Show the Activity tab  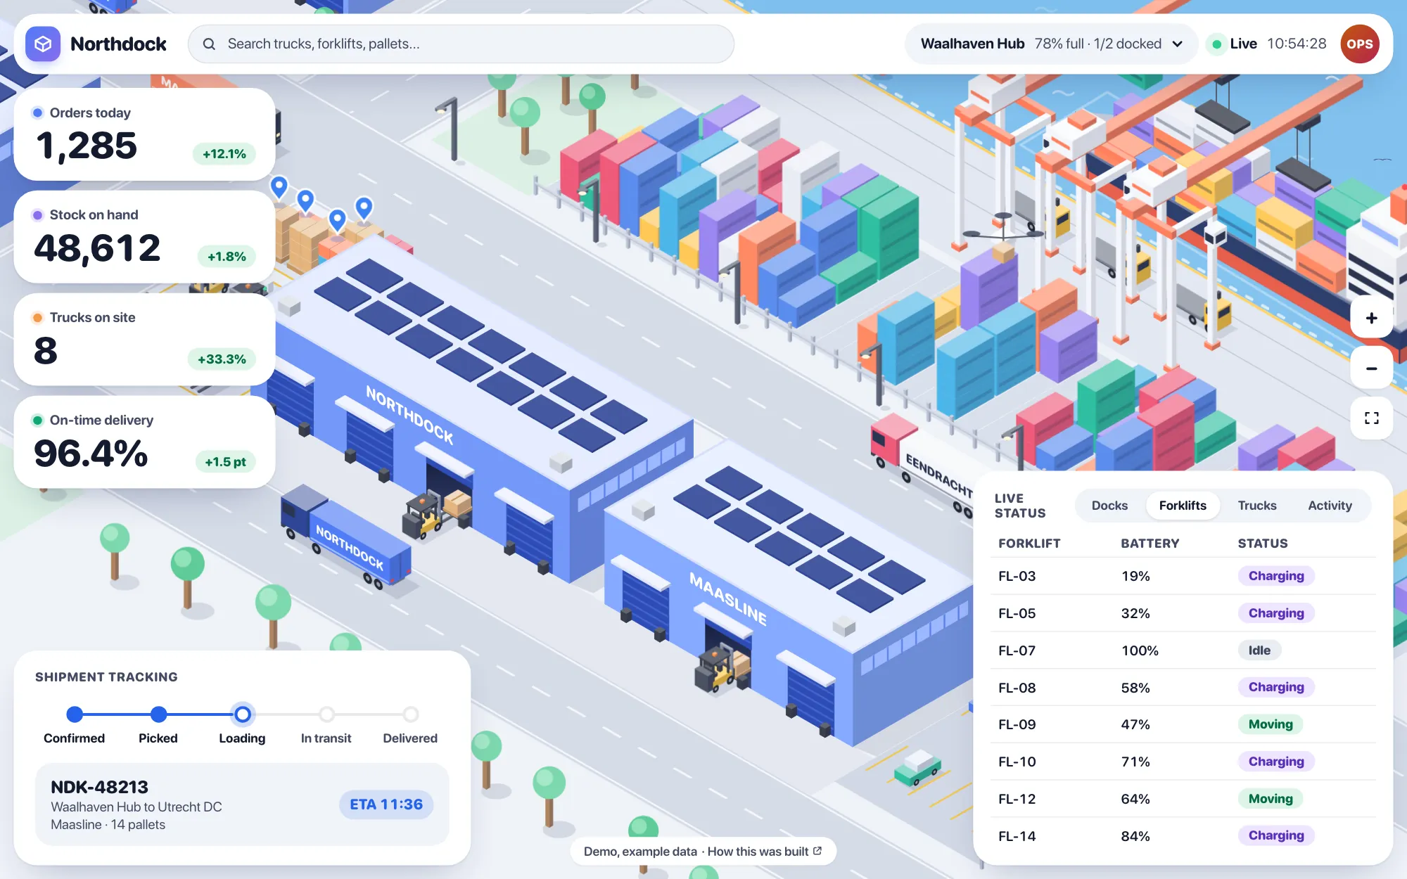tap(1330, 506)
